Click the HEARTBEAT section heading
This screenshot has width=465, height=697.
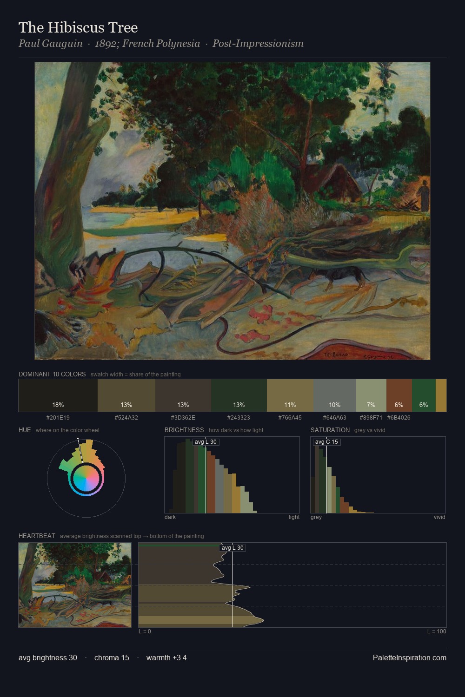(37, 536)
